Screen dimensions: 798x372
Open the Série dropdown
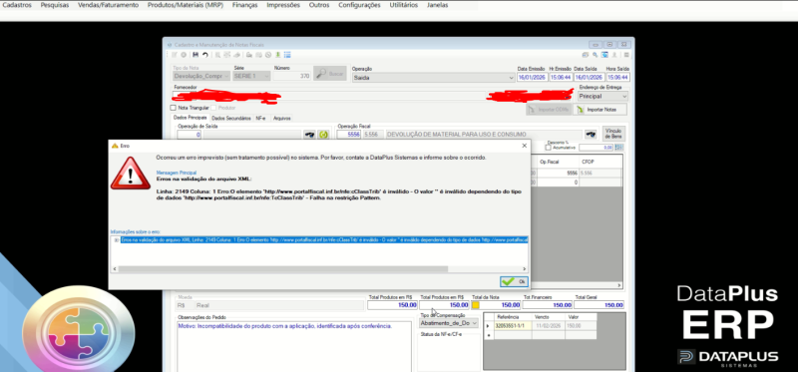[x=251, y=76]
